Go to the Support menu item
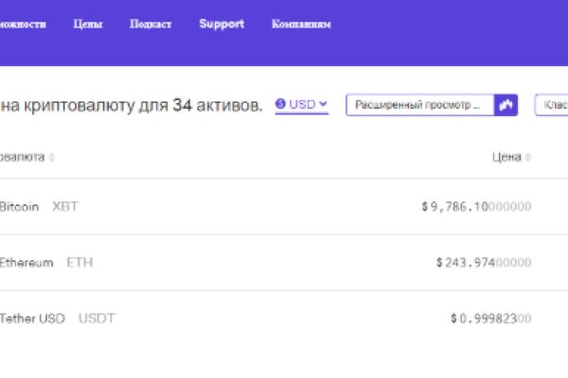568x378 pixels. [222, 25]
